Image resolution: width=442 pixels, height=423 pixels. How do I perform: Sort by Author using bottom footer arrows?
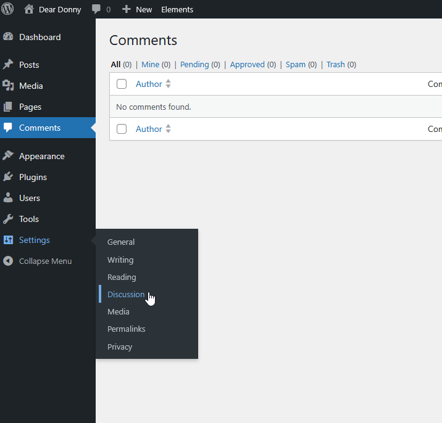coord(169,129)
